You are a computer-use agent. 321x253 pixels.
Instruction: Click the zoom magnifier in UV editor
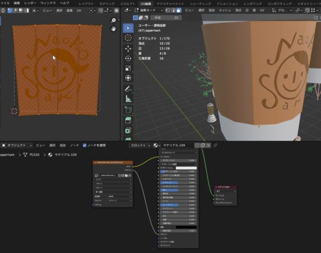click(113, 20)
